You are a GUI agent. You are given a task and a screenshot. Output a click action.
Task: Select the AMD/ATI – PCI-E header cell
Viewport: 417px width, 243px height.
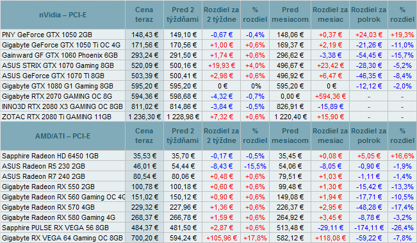[63, 136]
